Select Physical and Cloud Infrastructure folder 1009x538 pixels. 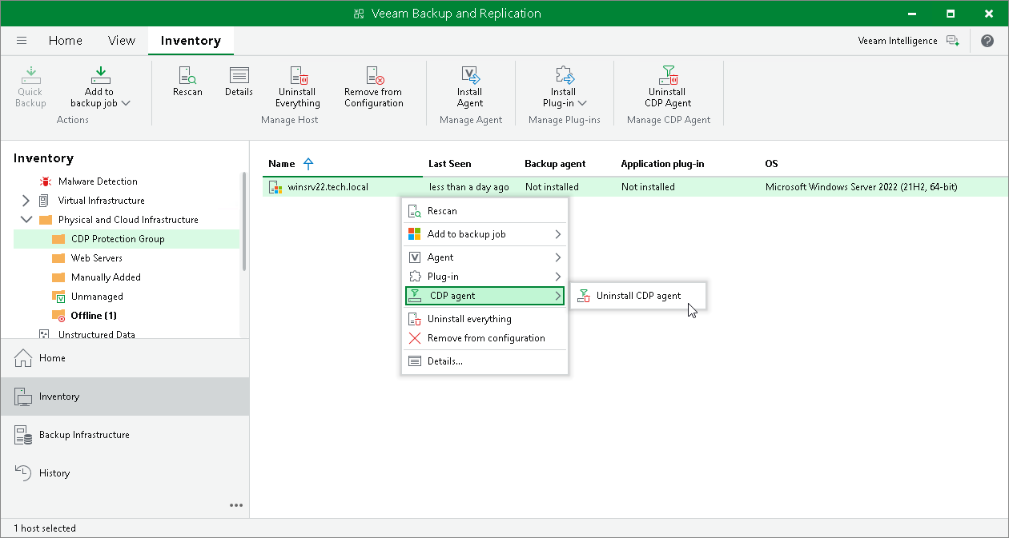click(x=128, y=220)
